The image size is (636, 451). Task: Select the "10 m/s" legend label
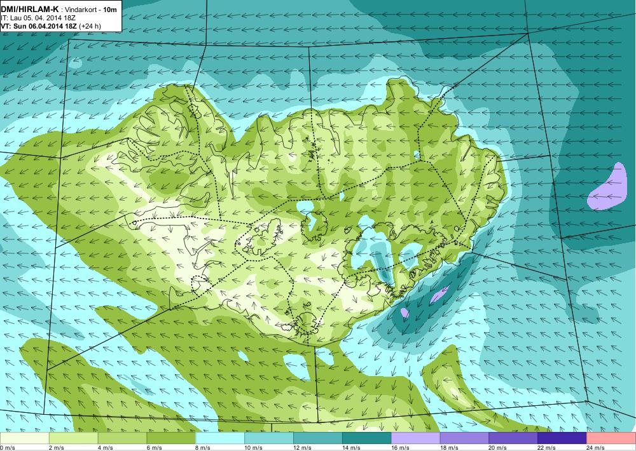coord(254,448)
